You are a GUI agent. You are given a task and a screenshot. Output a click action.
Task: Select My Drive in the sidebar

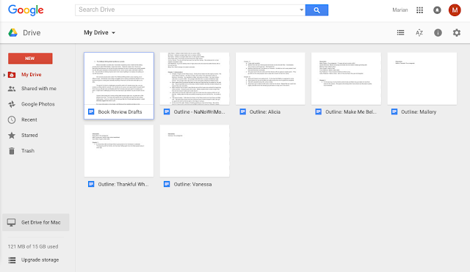tap(32, 75)
